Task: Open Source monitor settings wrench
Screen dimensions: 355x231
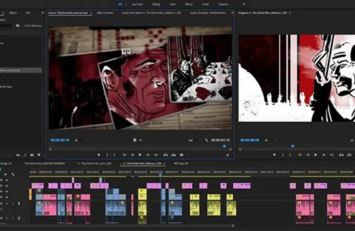Action: click(x=207, y=140)
